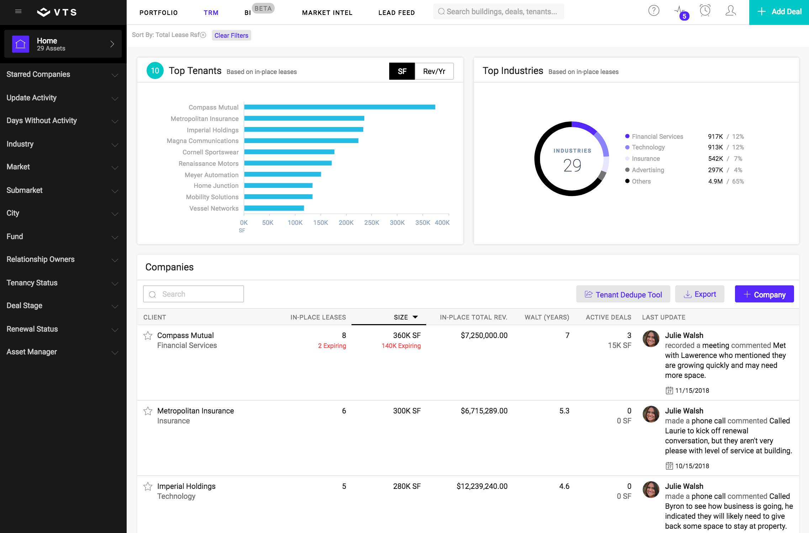Click the Tenant Dedupe Tool button

pyautogui.click(x=623, y=294)
